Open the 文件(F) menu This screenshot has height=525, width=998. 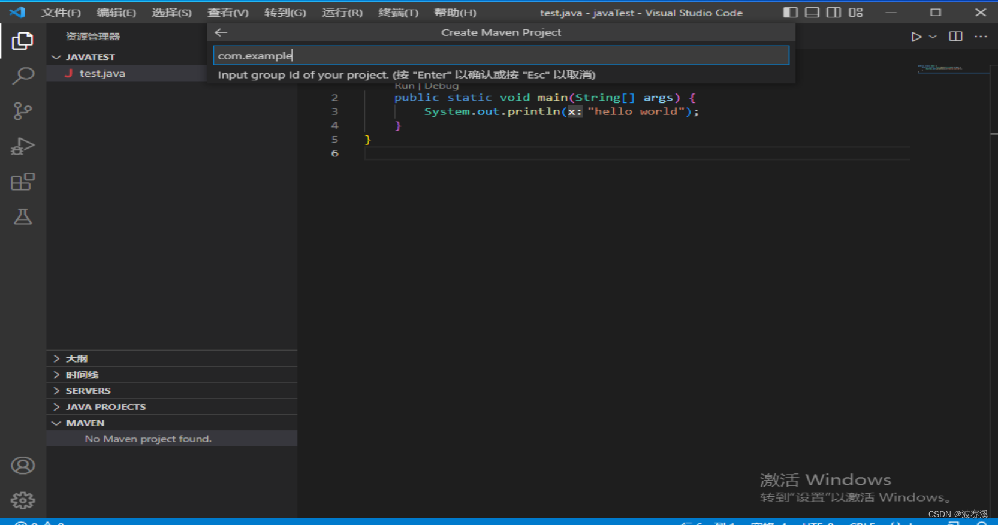pos(61,13)
